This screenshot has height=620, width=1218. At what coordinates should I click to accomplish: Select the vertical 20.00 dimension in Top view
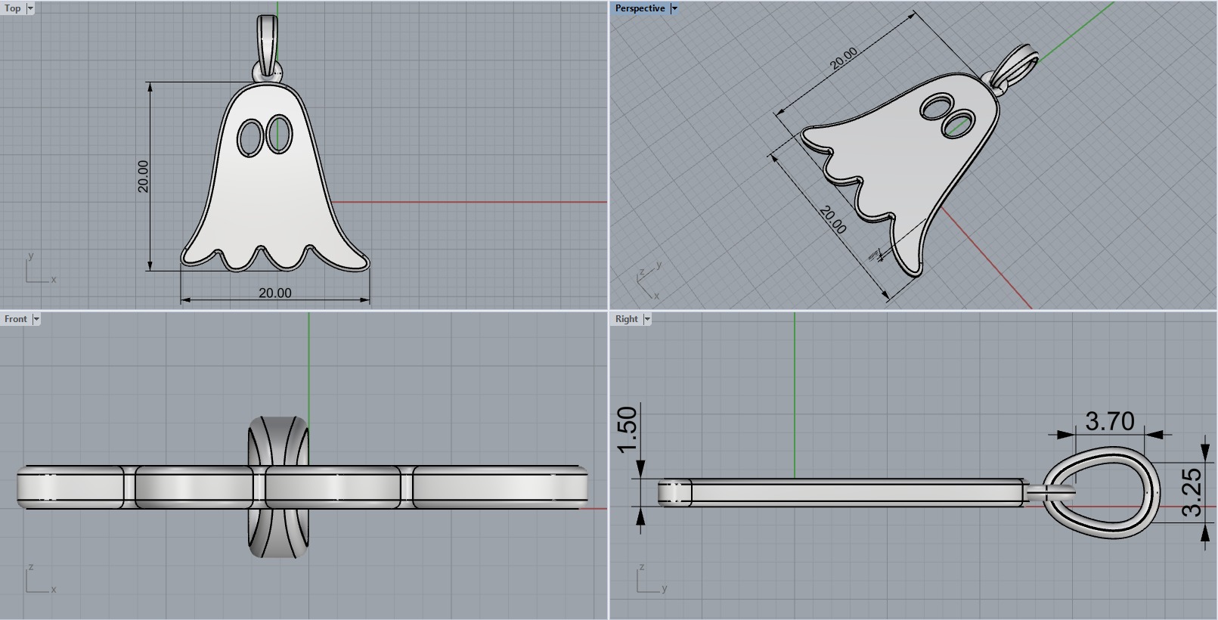(x=143, y=176)
